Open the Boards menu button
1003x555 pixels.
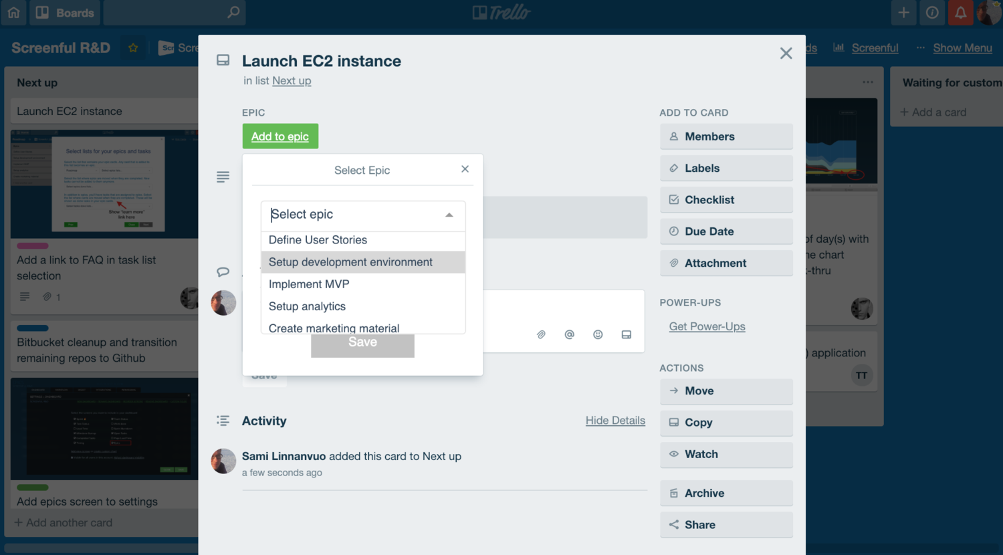tap(65, 13)
